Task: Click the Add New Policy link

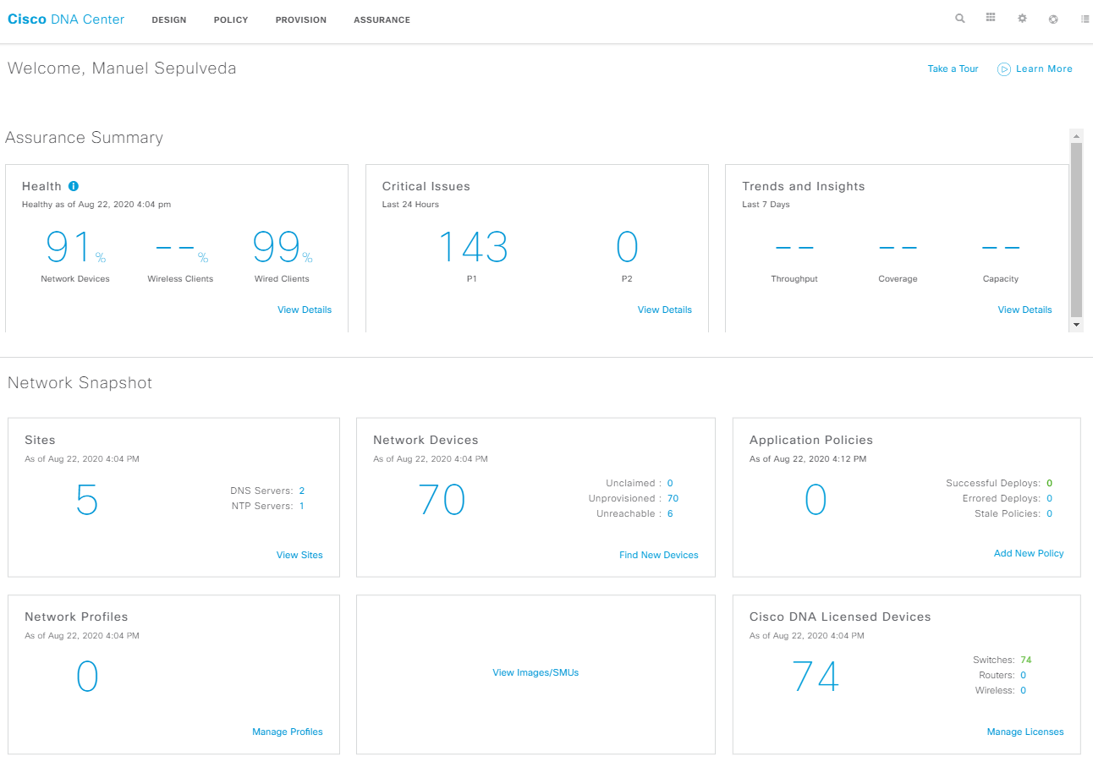Action: [x=1029, y=554]
